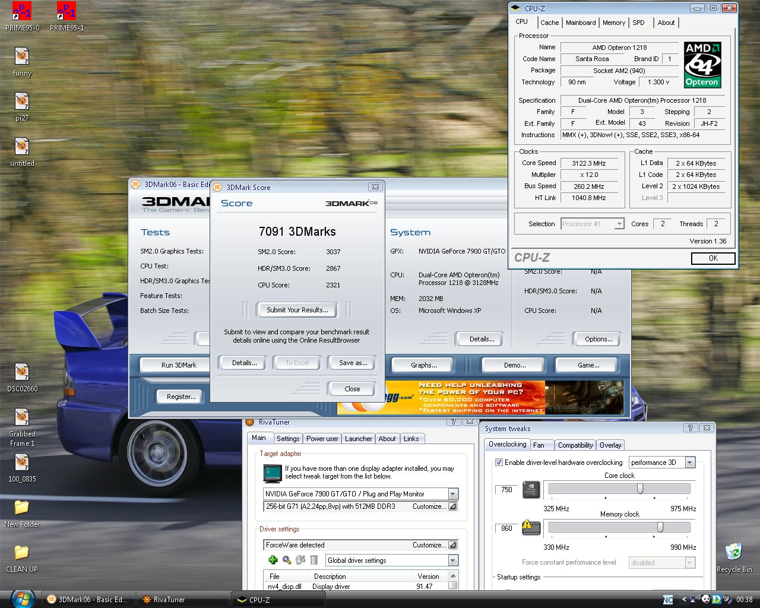Select the 100_0835 desktop image icon
This screenshot has height=608, width=760.
[x=22, y=468]
